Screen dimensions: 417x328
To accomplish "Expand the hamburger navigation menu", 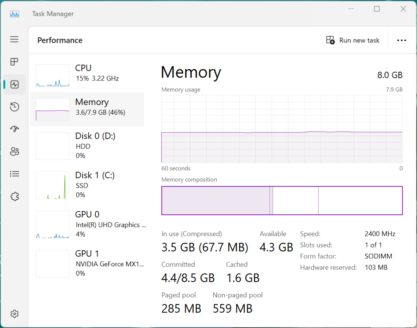I will [x=14, y=39].
